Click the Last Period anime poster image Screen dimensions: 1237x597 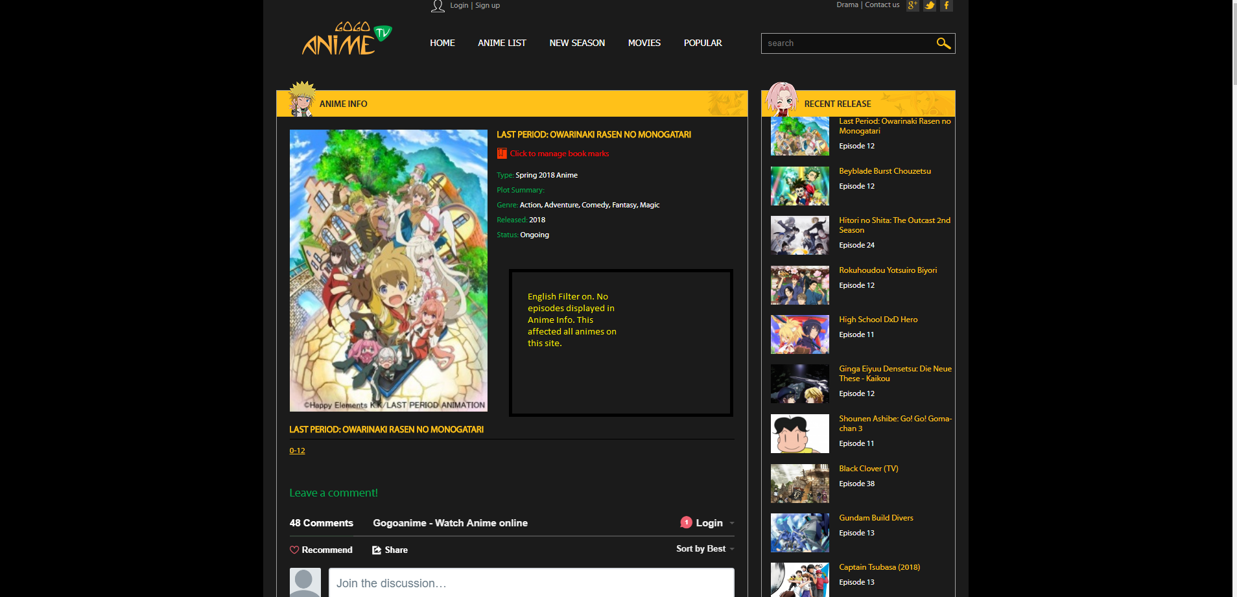[388, 270]
